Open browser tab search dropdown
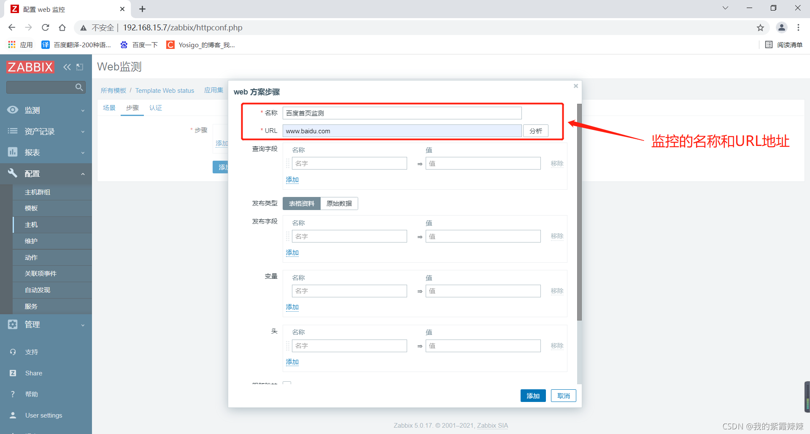Image resolution: width=810 pixels, height=434 pixels. coord(725,8)
